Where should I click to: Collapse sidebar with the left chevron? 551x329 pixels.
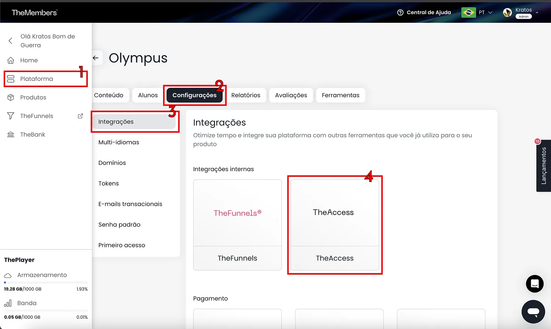pyautogui.click(x=10, y=41)
